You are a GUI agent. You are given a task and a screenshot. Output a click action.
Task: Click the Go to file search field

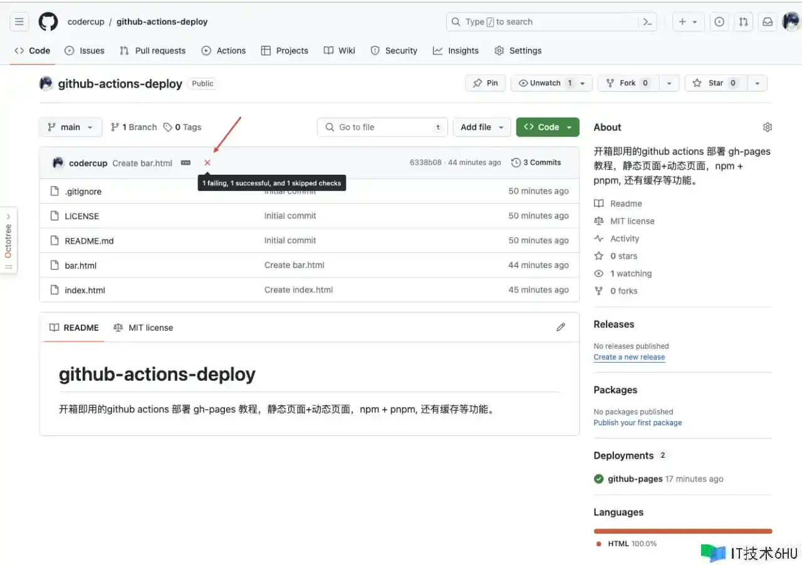coord(382,127)
